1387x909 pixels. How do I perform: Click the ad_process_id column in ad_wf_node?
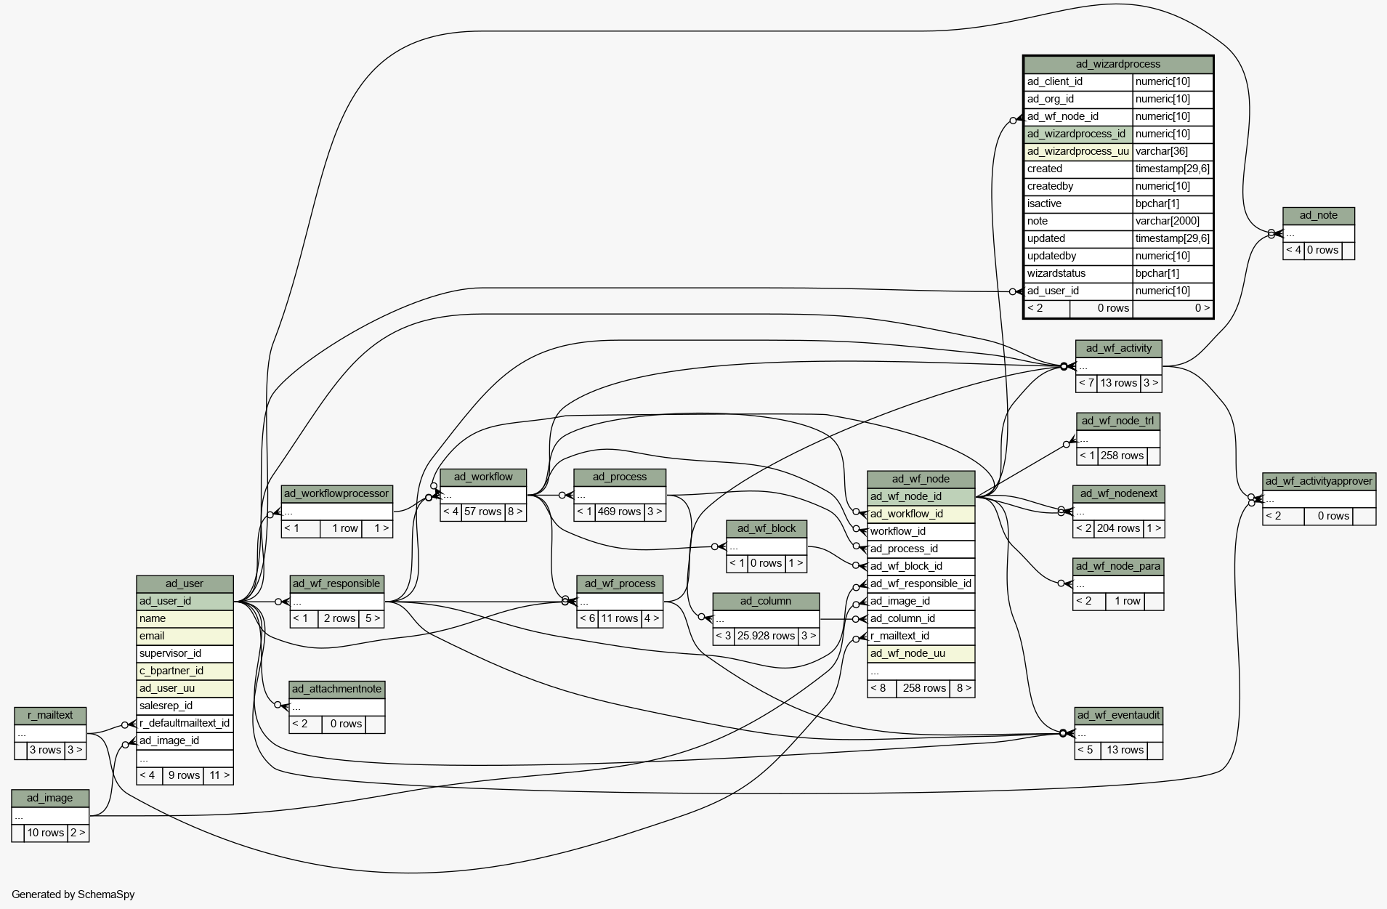[921, 549]
